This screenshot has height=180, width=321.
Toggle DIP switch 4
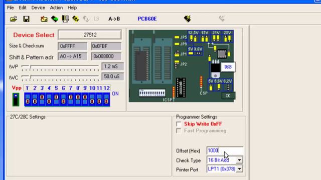tap(49, 99)
